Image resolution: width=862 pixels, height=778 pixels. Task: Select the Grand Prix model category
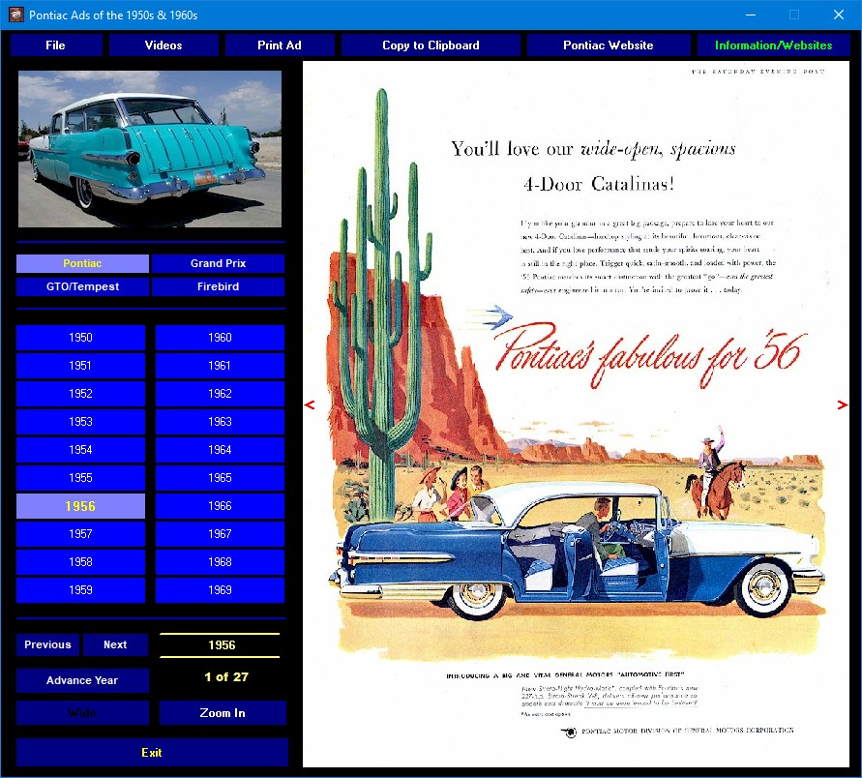pyautogui.click(x=219, y=263)
